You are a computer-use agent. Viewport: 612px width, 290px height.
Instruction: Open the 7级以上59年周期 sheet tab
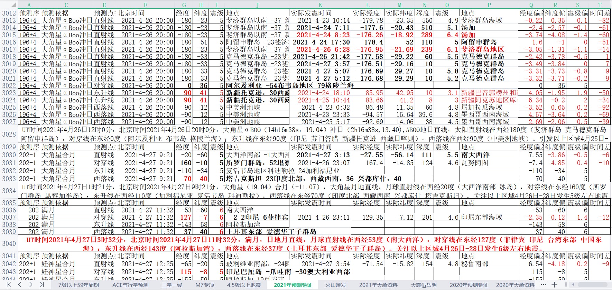[78, 285]
